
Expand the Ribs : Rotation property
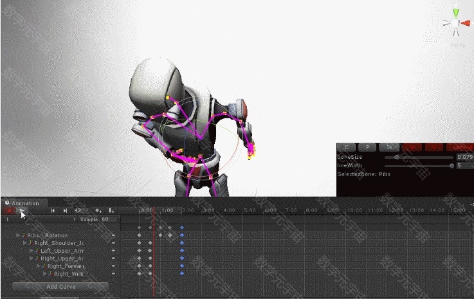tap(19, 235)
